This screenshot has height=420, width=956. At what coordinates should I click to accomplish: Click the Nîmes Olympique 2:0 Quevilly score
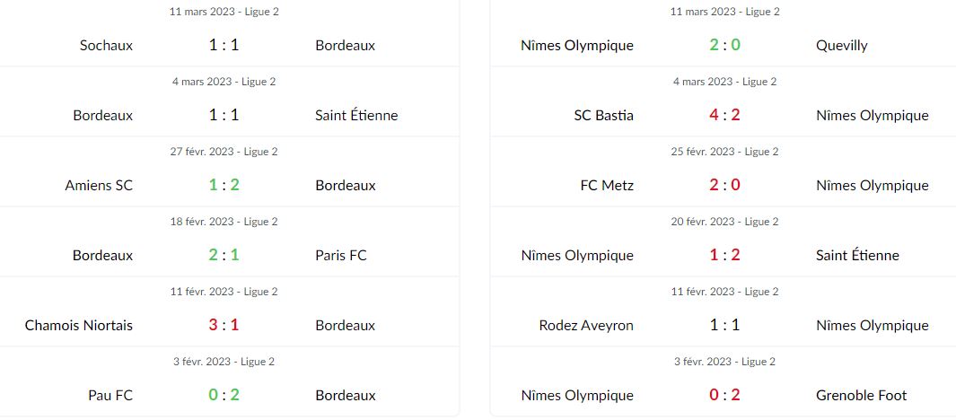pyautogui.click(x=724, y=45)
